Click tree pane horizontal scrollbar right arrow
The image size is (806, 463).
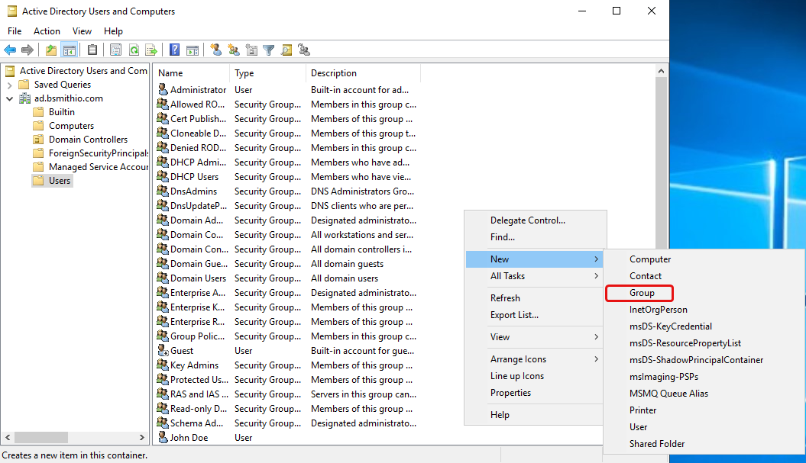pos(142,437)
